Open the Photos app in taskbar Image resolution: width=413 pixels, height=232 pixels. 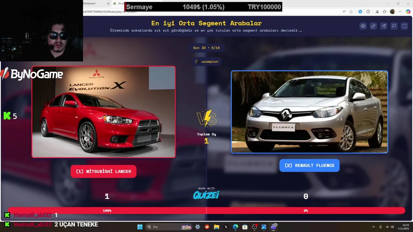coord(264,227)
